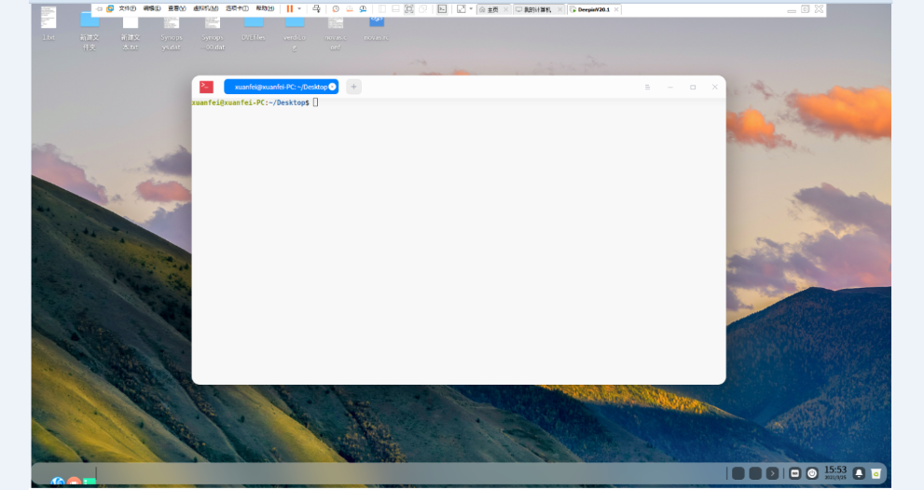
Task: Open the clock showing 15:53
Action: tap(835, 472)
